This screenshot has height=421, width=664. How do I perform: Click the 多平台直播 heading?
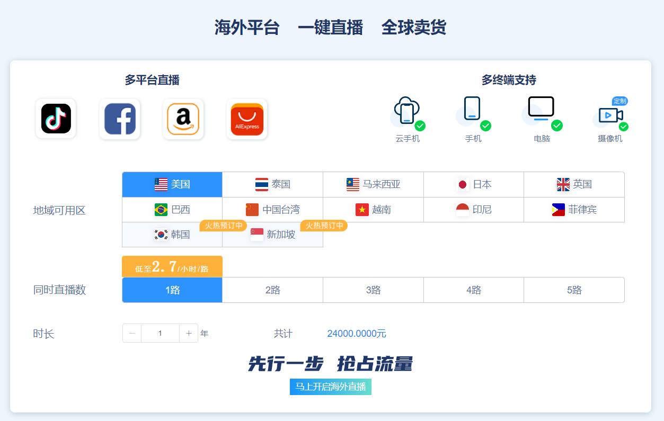tap(152, 80)
